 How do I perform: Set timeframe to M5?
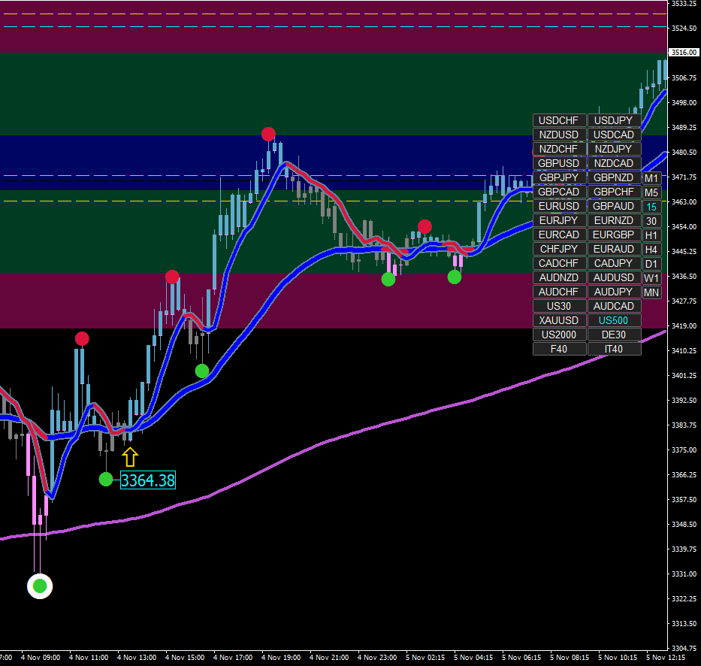click(651, 192)
